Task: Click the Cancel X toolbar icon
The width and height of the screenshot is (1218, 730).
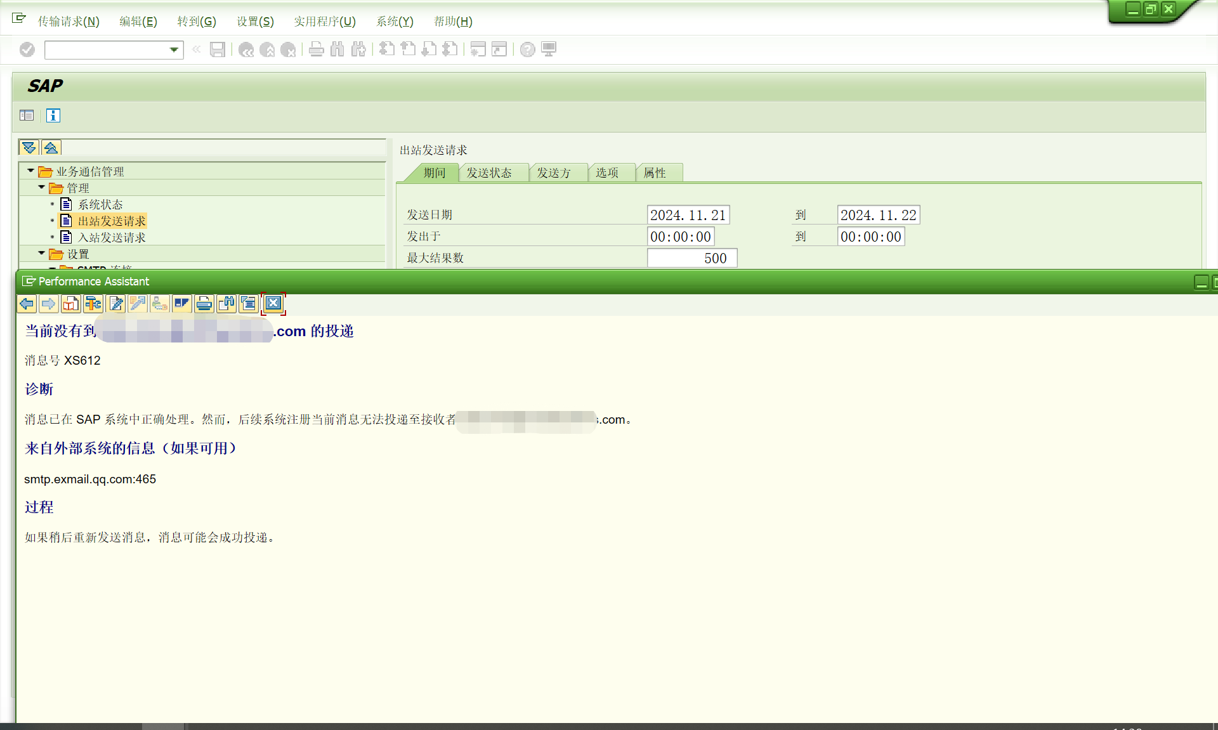Action: coord(288,49)
